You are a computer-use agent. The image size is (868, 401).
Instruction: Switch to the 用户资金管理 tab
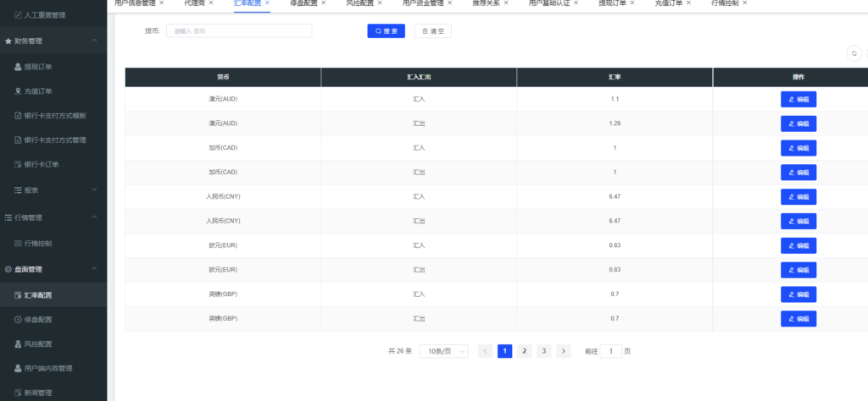423,3
